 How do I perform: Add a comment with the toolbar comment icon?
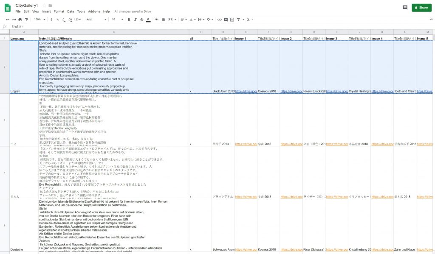pos(225,20)
